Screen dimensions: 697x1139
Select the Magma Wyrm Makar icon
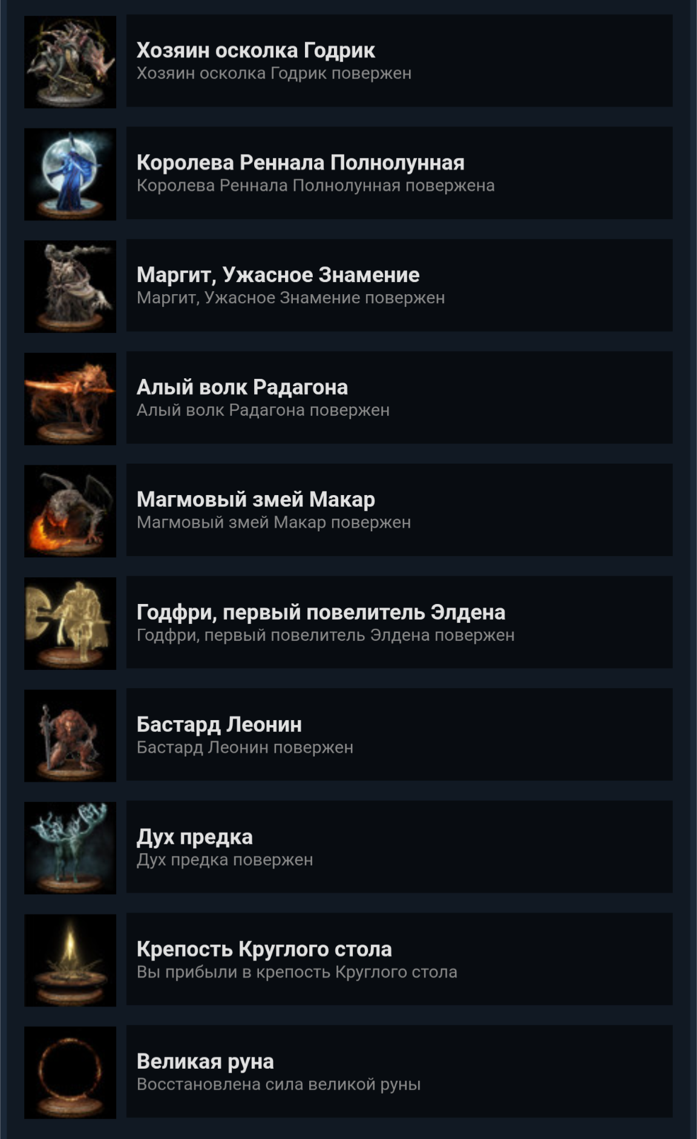click(70, 511)
